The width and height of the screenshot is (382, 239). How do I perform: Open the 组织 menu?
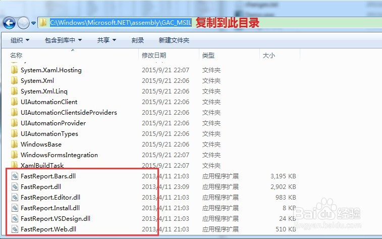(x=20, y=40)
